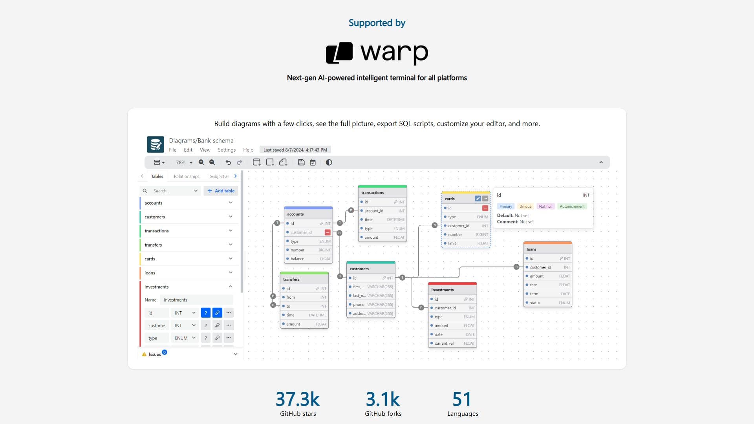Click the add subject area toolbar icon
The height and width of the screenshot is (424, 754).
pyautogui.click(x=270, y=163)
